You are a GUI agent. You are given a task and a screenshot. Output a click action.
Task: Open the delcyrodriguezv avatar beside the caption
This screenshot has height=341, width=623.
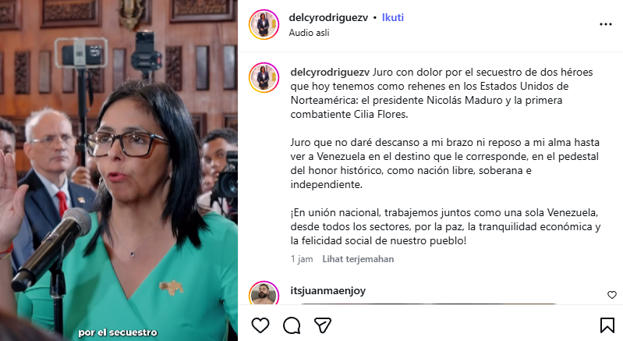coord(264,77)
